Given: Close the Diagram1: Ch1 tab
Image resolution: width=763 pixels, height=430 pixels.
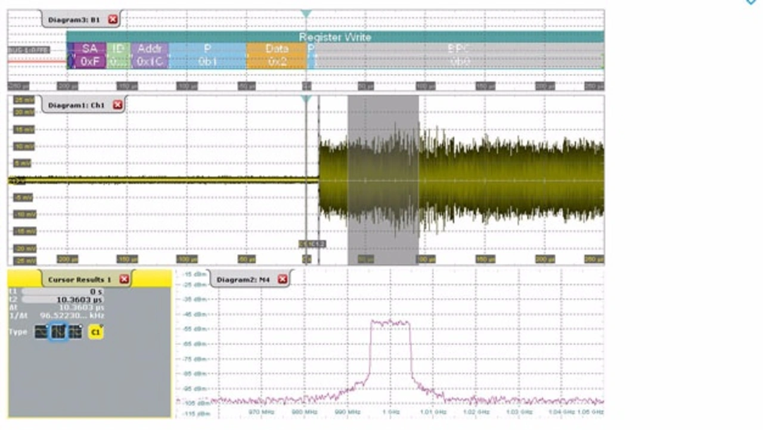Looking at the screenshot, I should 117,105.
